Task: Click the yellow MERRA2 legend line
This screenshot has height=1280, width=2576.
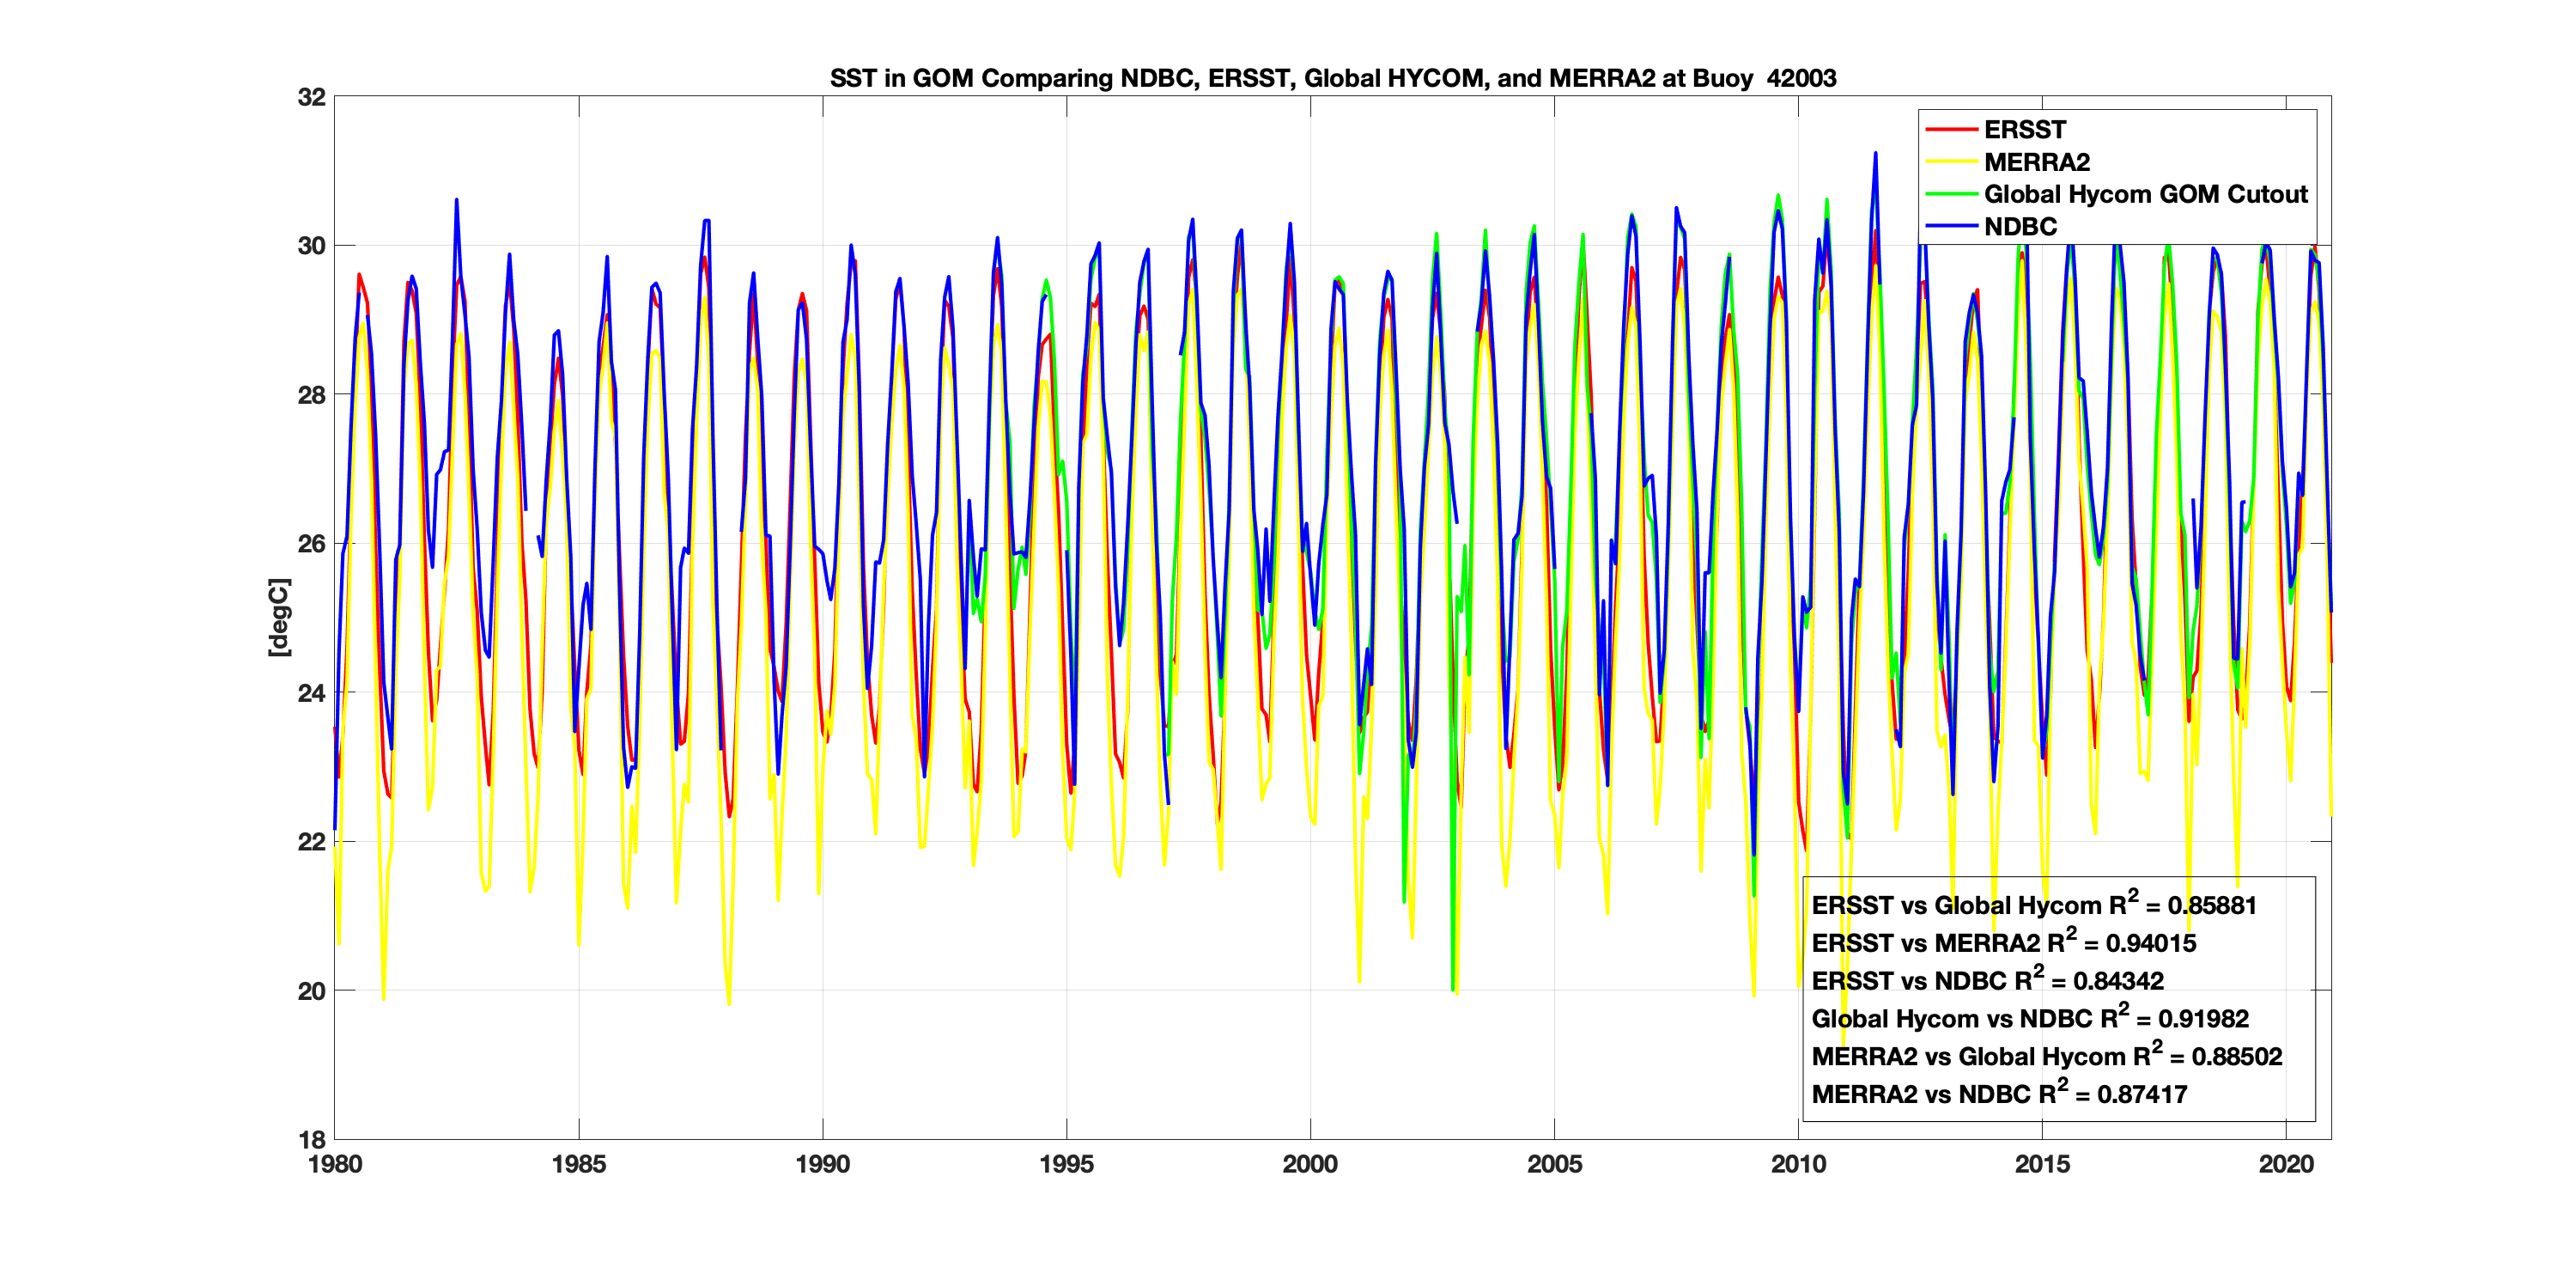Action: coord(1951,162)
